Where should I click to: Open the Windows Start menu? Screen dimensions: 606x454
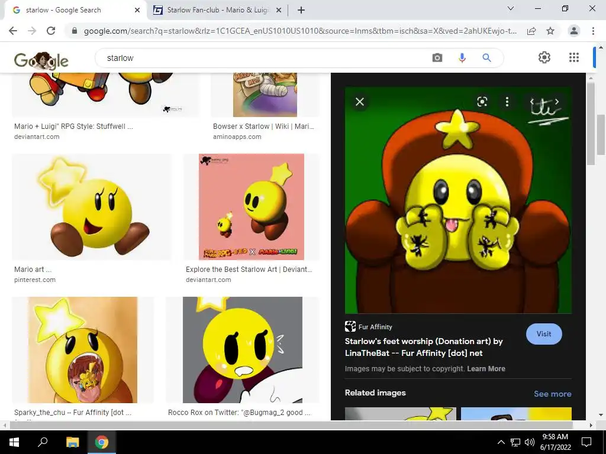click(x=14, y=442)
